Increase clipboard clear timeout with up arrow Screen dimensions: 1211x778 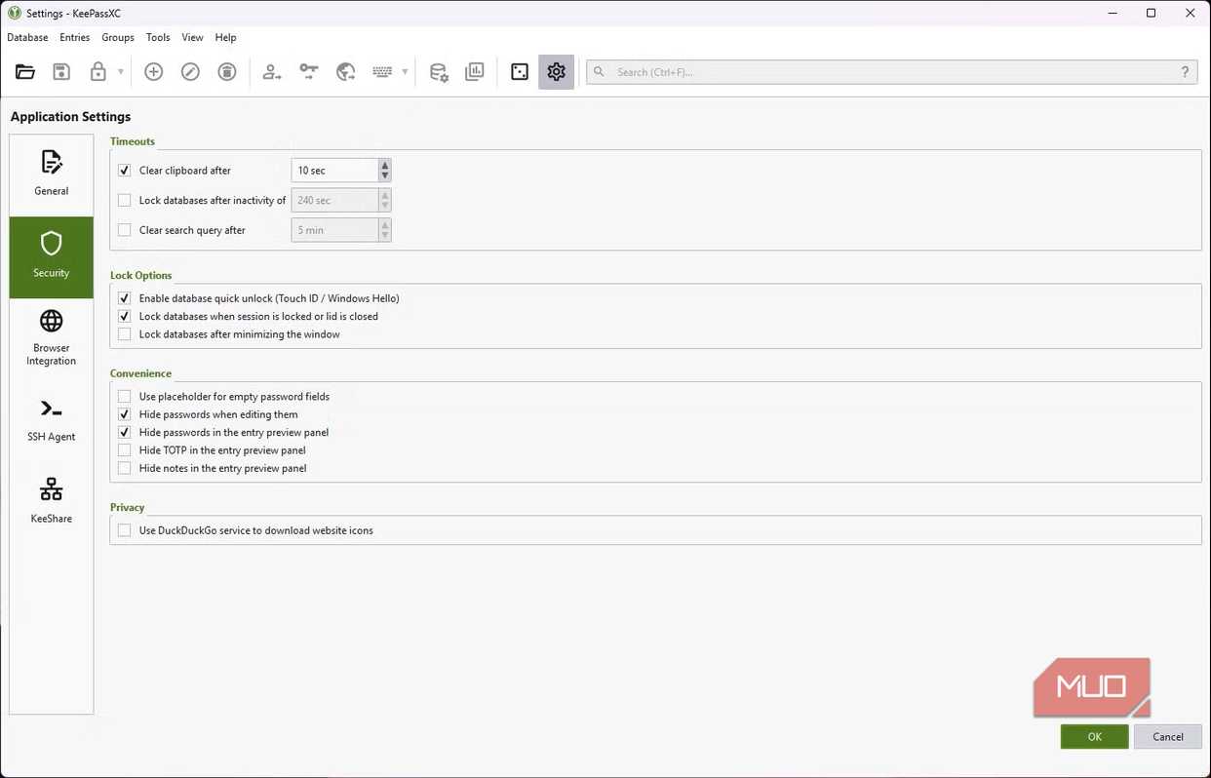click(x=385, y=165)
